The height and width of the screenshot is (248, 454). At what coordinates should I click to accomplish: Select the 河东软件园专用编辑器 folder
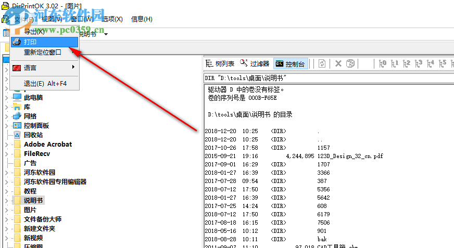tap(55, 182)
